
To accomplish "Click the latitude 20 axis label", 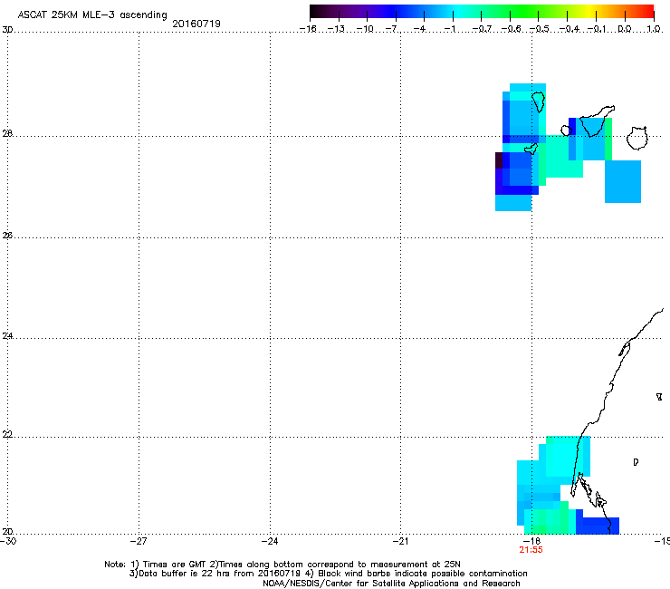I will tap(7, 531).
